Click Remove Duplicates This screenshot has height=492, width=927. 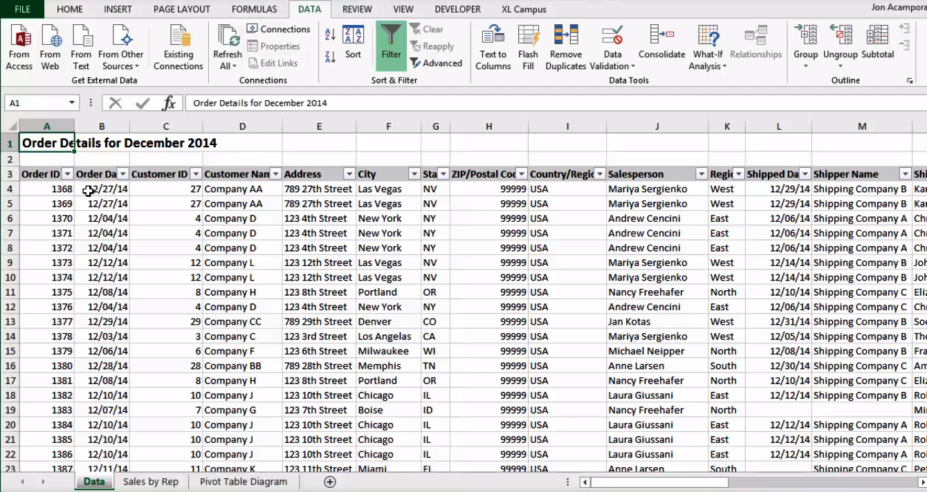tap(566, 47)
